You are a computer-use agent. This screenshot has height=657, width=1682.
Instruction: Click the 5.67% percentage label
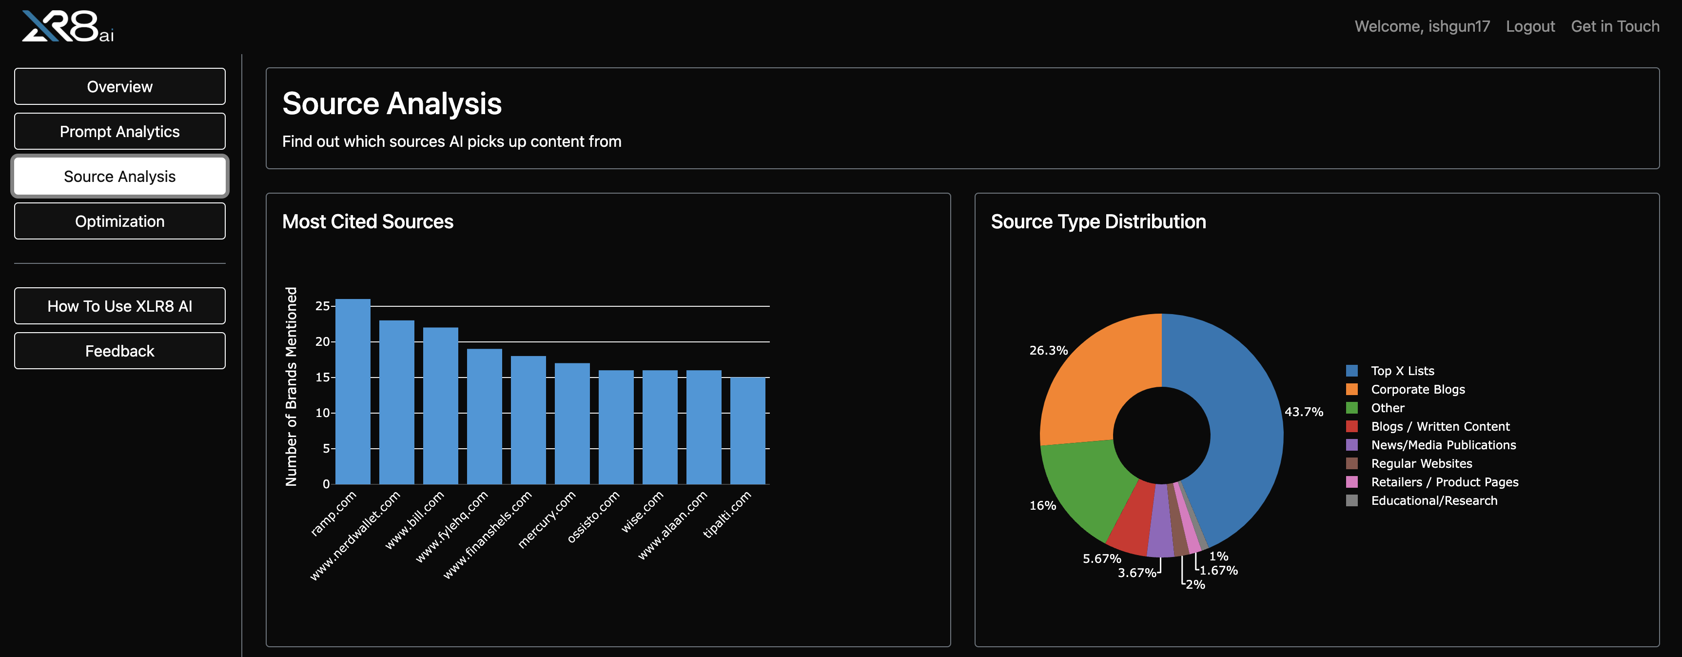pos(1101,559)
